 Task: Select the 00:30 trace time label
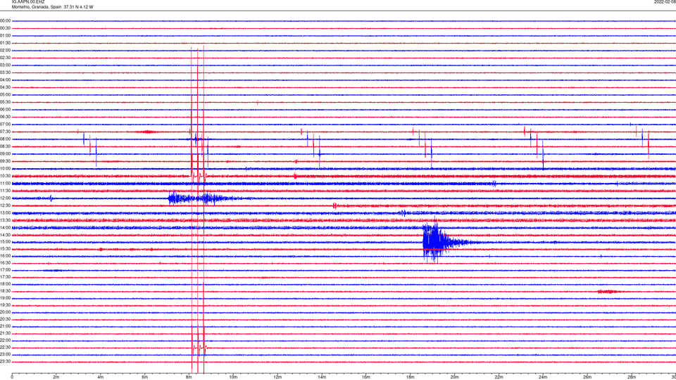[5, 28]
